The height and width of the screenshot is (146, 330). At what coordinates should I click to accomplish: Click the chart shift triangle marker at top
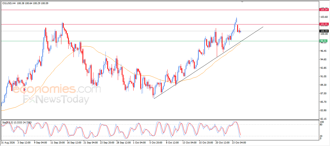click(242, 2)
